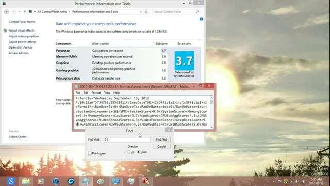This screenshot has width=330, height=186.
Task: Switch to the Notepad taskbar button
Action: [x=86, y=181]
